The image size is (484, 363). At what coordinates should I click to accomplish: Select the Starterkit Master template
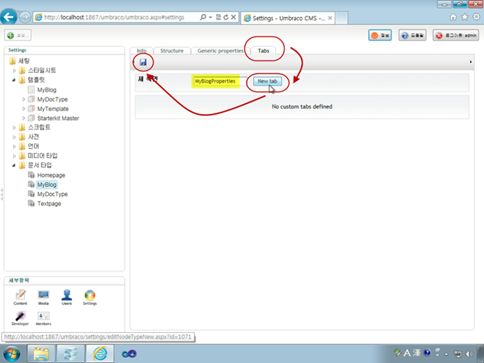point(58,118)
